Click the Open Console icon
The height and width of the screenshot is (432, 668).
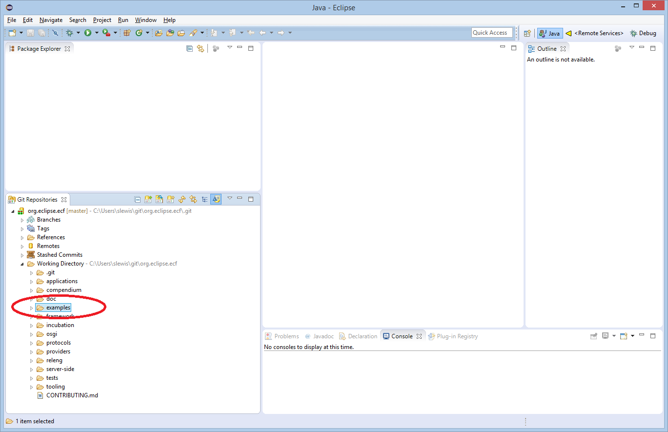(x=624, y=336)
